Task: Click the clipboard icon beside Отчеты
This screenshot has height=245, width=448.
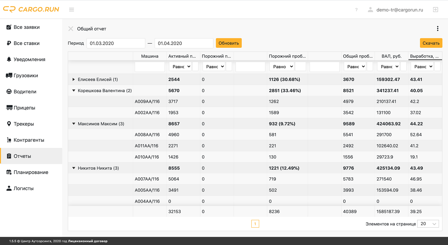Action: pos(9,156)
